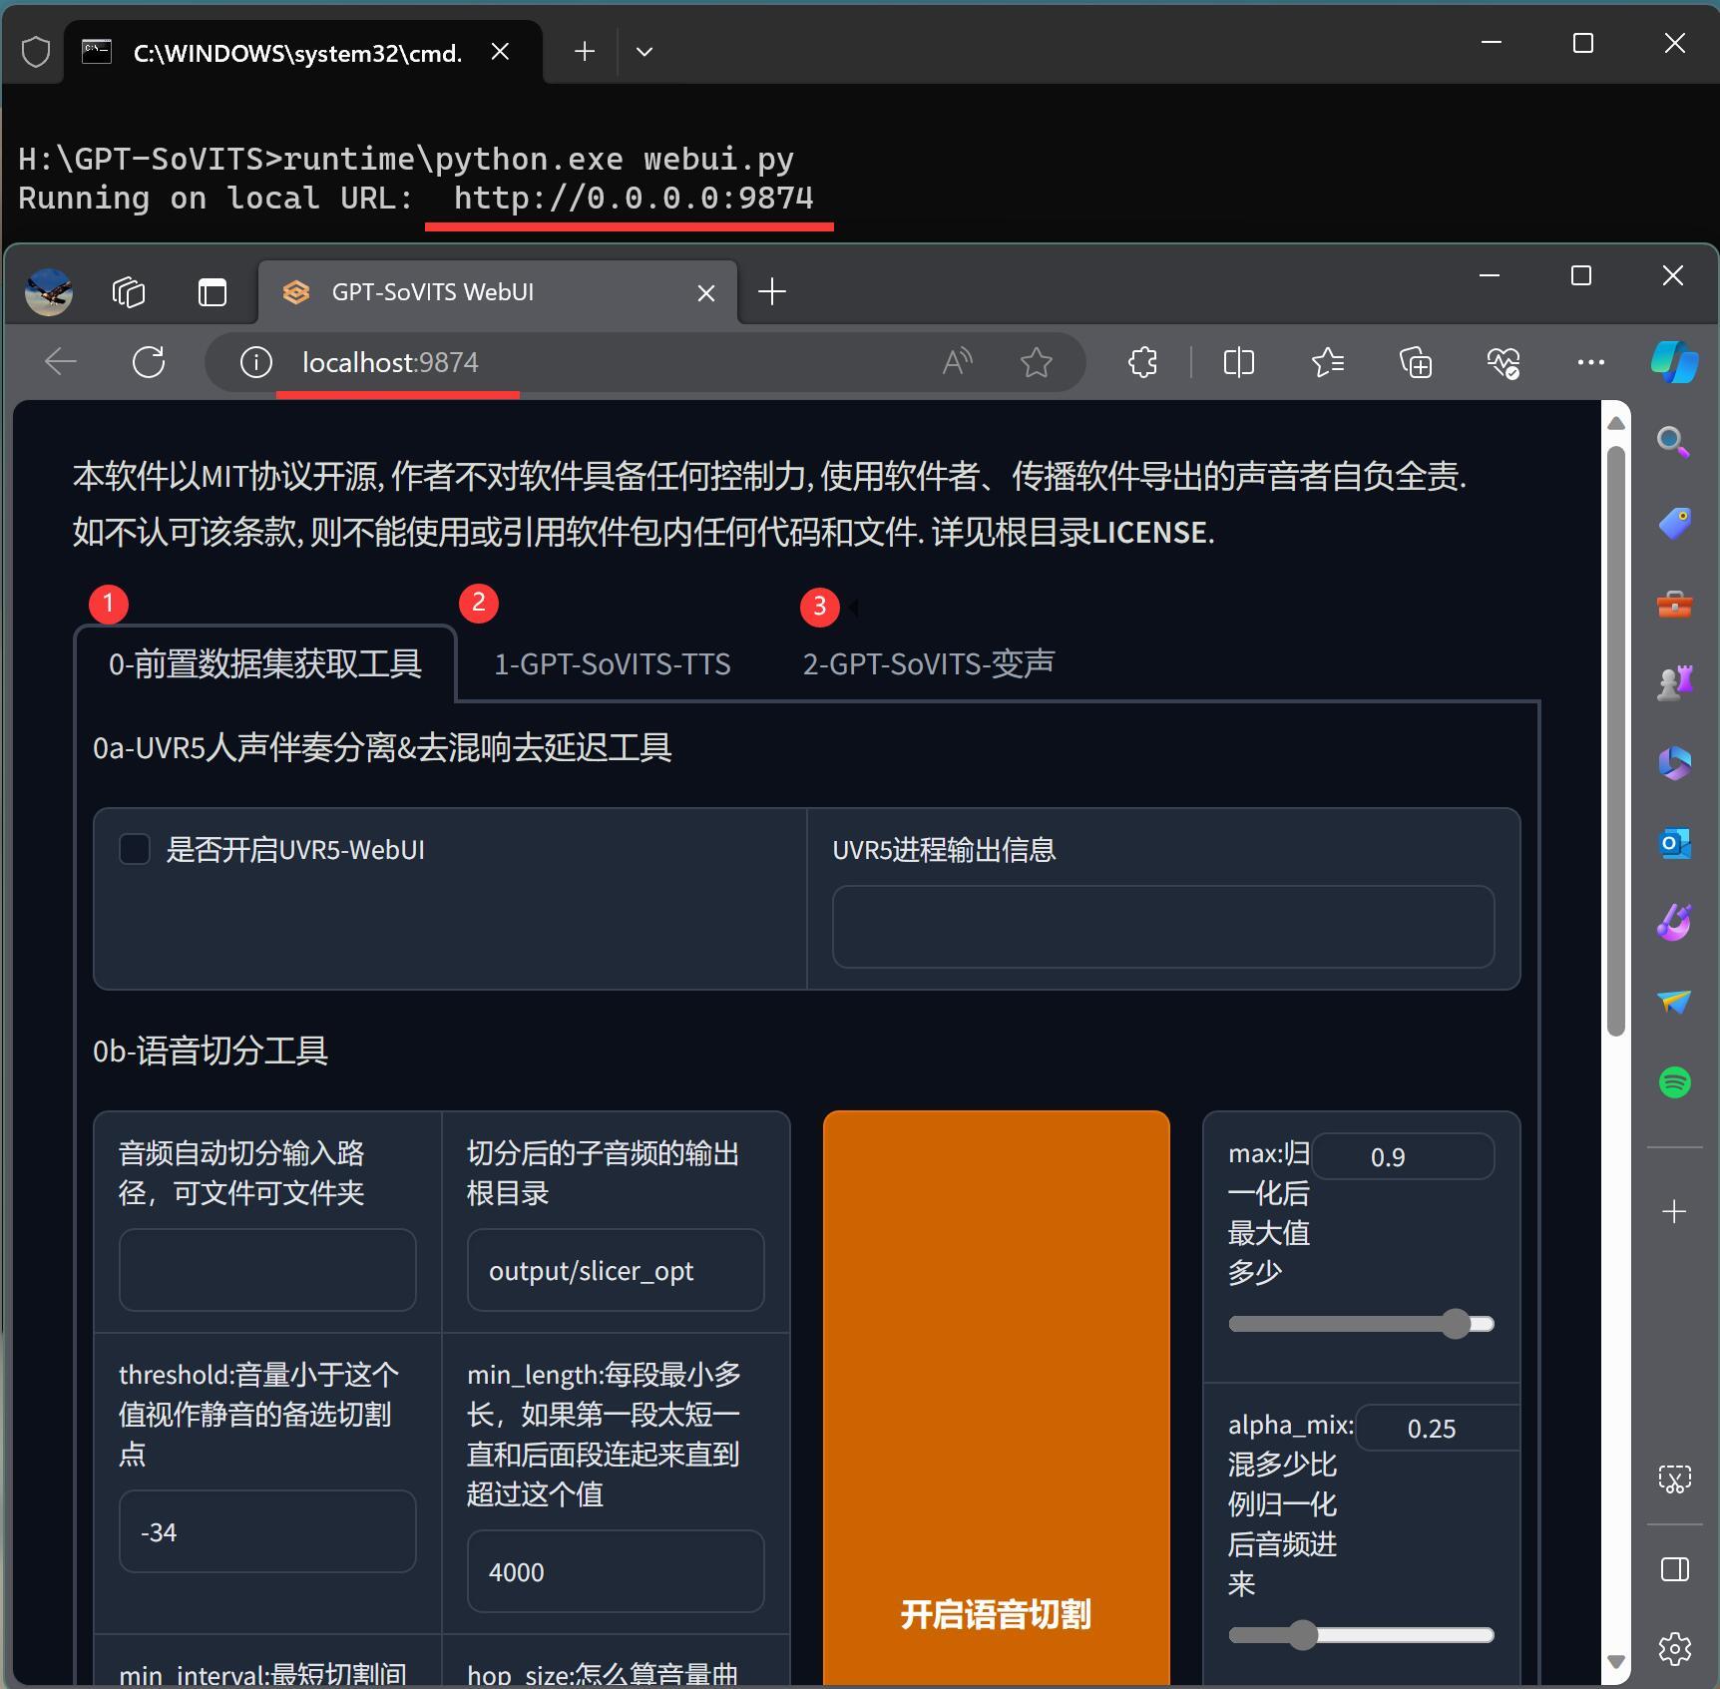Viewport: 1720px width, 1689px height.
Task: Enable 是否开启UVR5-WebUI checkbox
Action: coord(135,849)
